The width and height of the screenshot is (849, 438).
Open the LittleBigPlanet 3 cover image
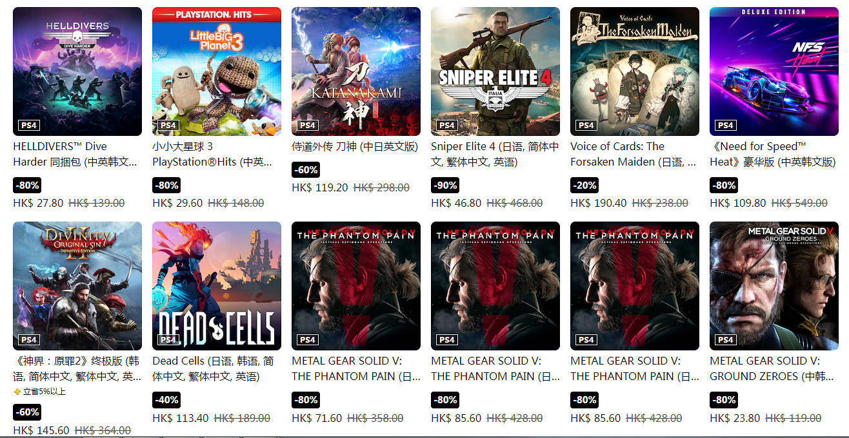coord(217,71)
